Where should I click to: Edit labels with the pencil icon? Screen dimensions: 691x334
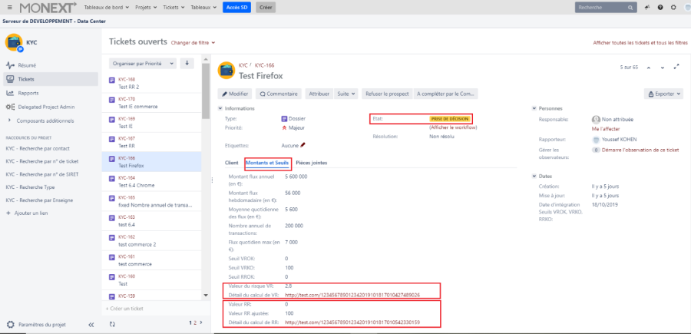click(x=303, y=144)
